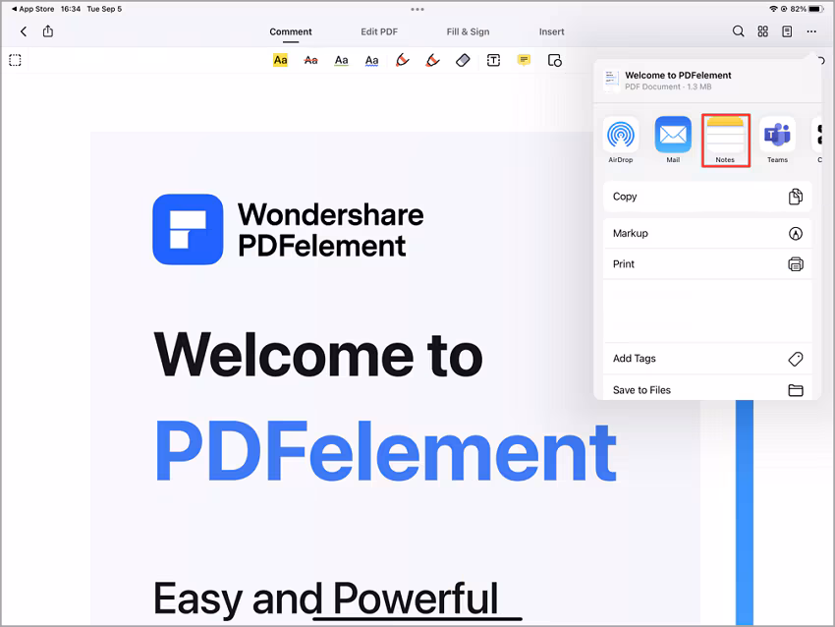Open the Insert tab
The height and width of the screenshot is (627, 835).
coord(551,32)
